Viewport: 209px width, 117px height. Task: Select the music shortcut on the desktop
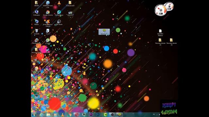point(48,32)
